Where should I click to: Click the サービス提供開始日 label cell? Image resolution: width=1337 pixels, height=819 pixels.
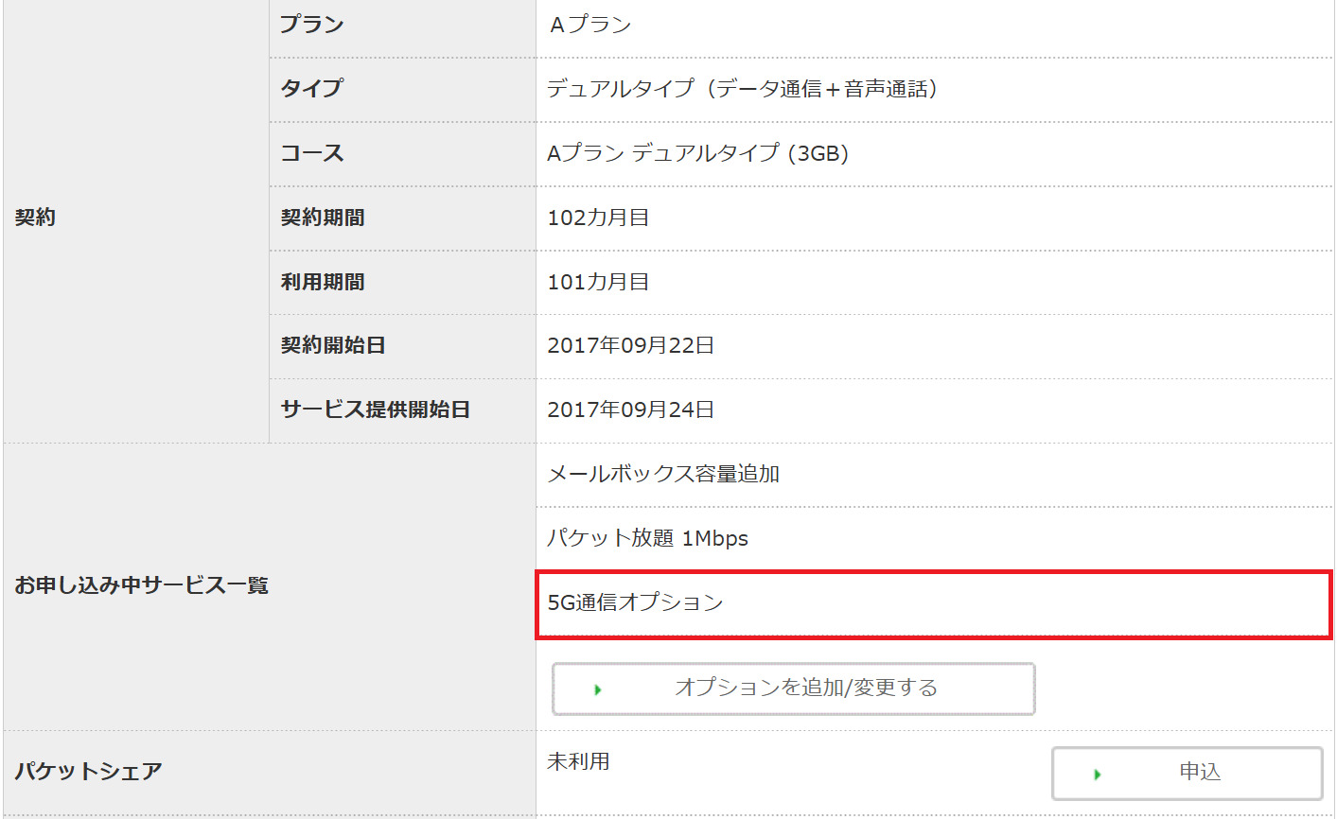tap(375, 409)
